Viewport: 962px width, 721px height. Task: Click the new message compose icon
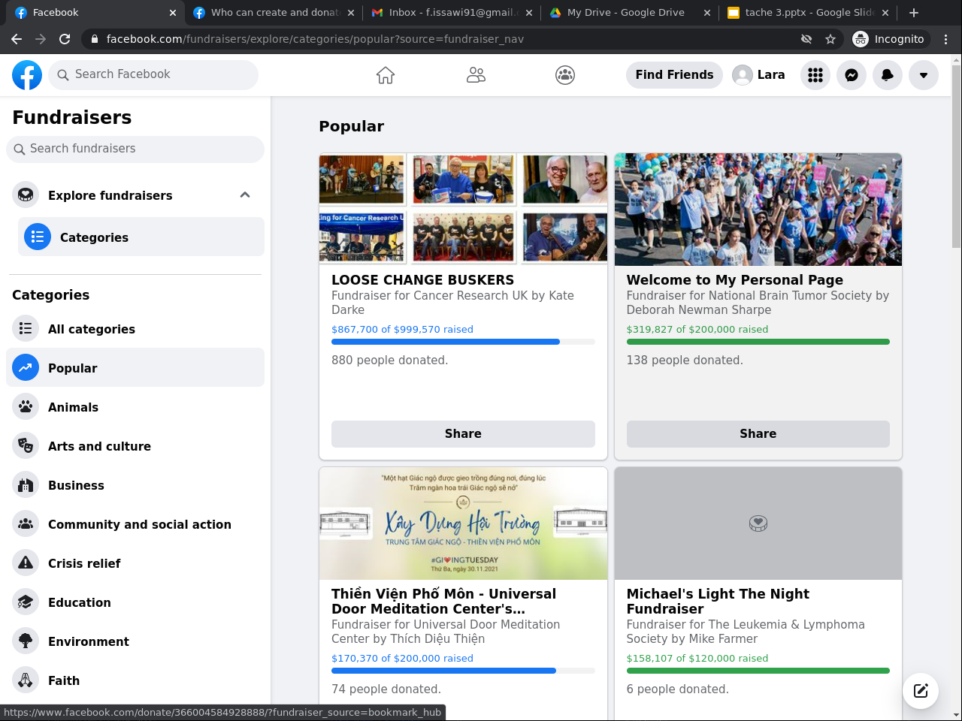921,691
